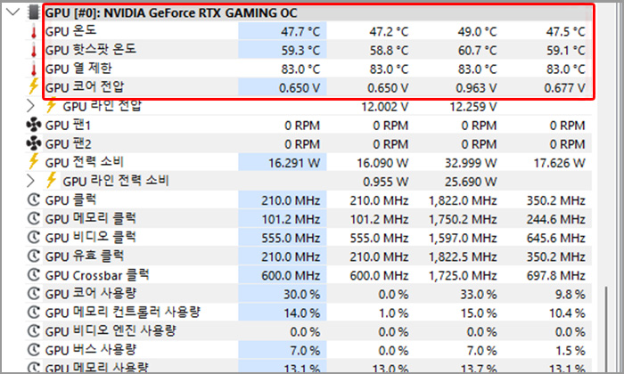Click the 0.963 V maximum core voltage value

coord(476,88)
